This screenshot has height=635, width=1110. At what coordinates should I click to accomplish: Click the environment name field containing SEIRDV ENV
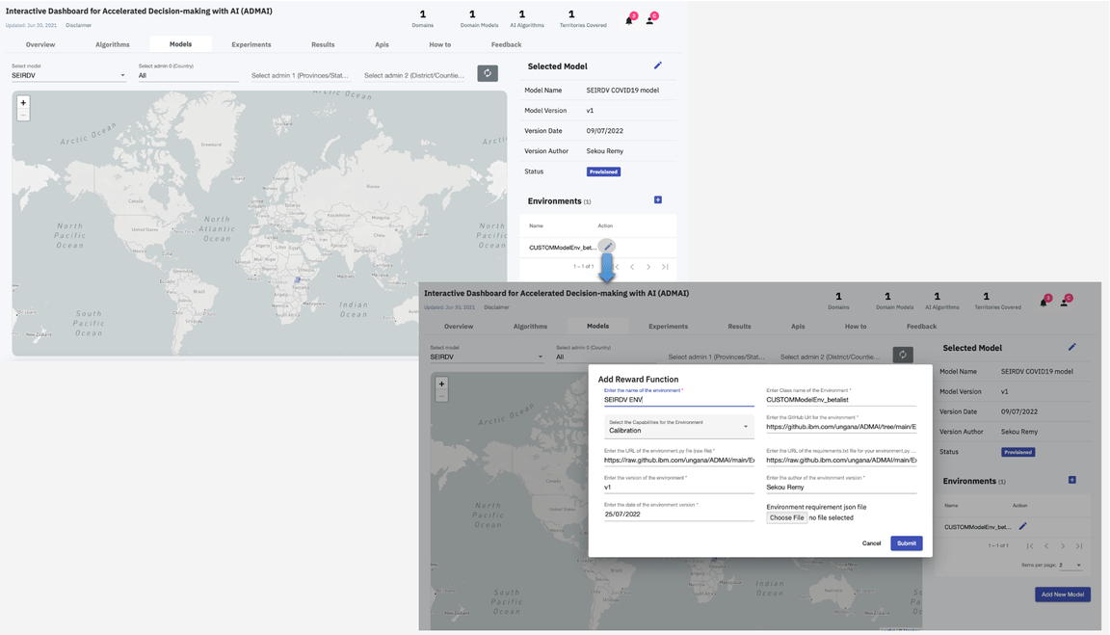678,399
